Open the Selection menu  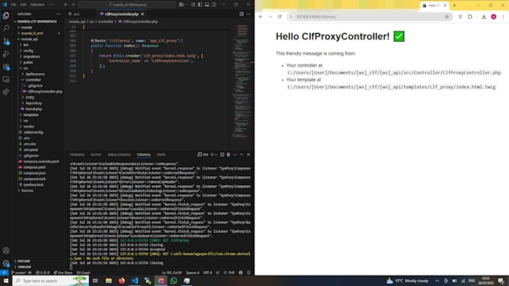coord(37,4)
